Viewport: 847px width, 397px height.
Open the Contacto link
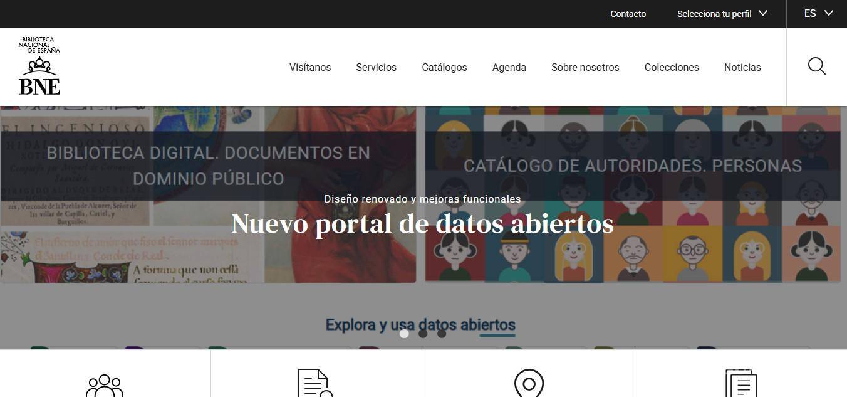pyautogui.click(x=628, y=13)
